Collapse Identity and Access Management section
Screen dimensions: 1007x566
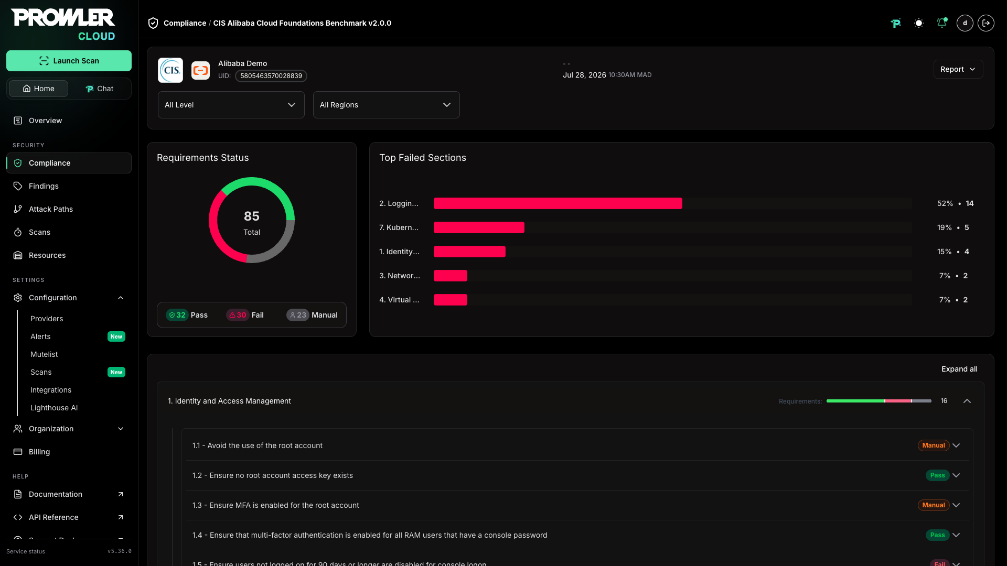pos(967,401)
